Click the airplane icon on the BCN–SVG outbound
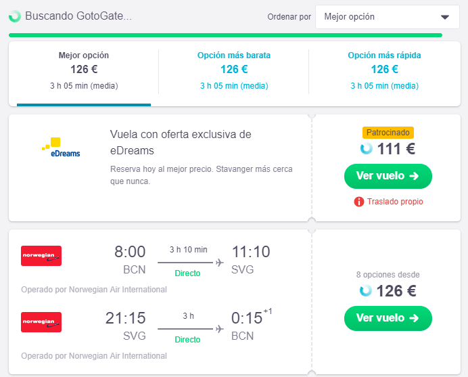The width and height of the screenshot is (468, 377). [219, 263]
